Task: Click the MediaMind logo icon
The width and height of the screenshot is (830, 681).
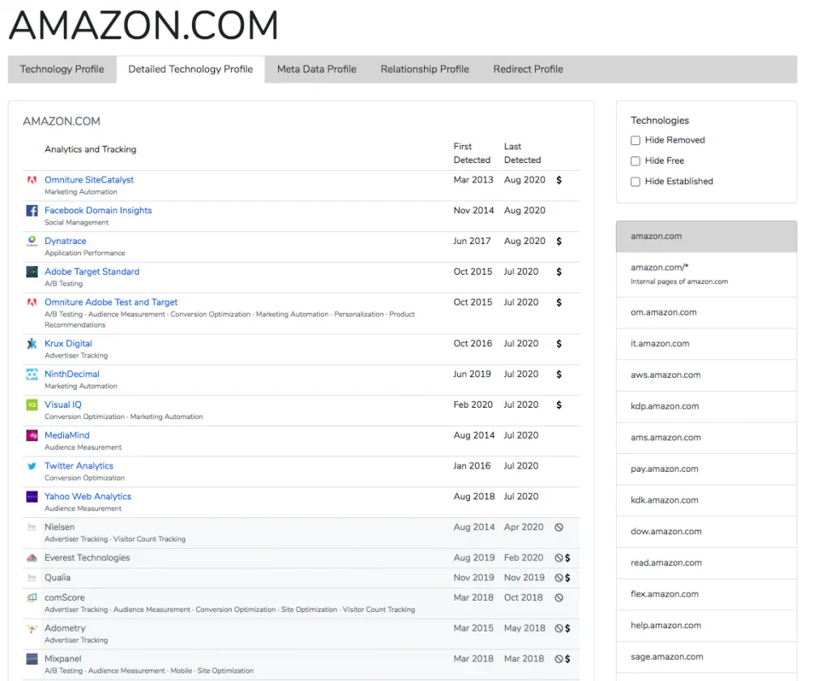Action: tap(32, 435)
